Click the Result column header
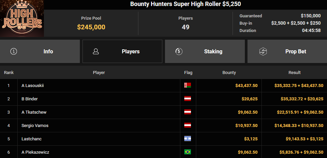Screen dimensions: 327x158 [294, 72]
